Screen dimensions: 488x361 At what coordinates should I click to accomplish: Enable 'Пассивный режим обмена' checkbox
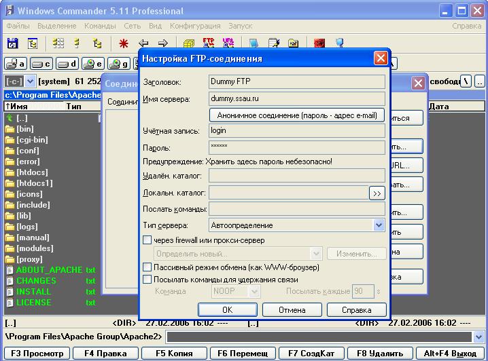click(x=147, y=267)
